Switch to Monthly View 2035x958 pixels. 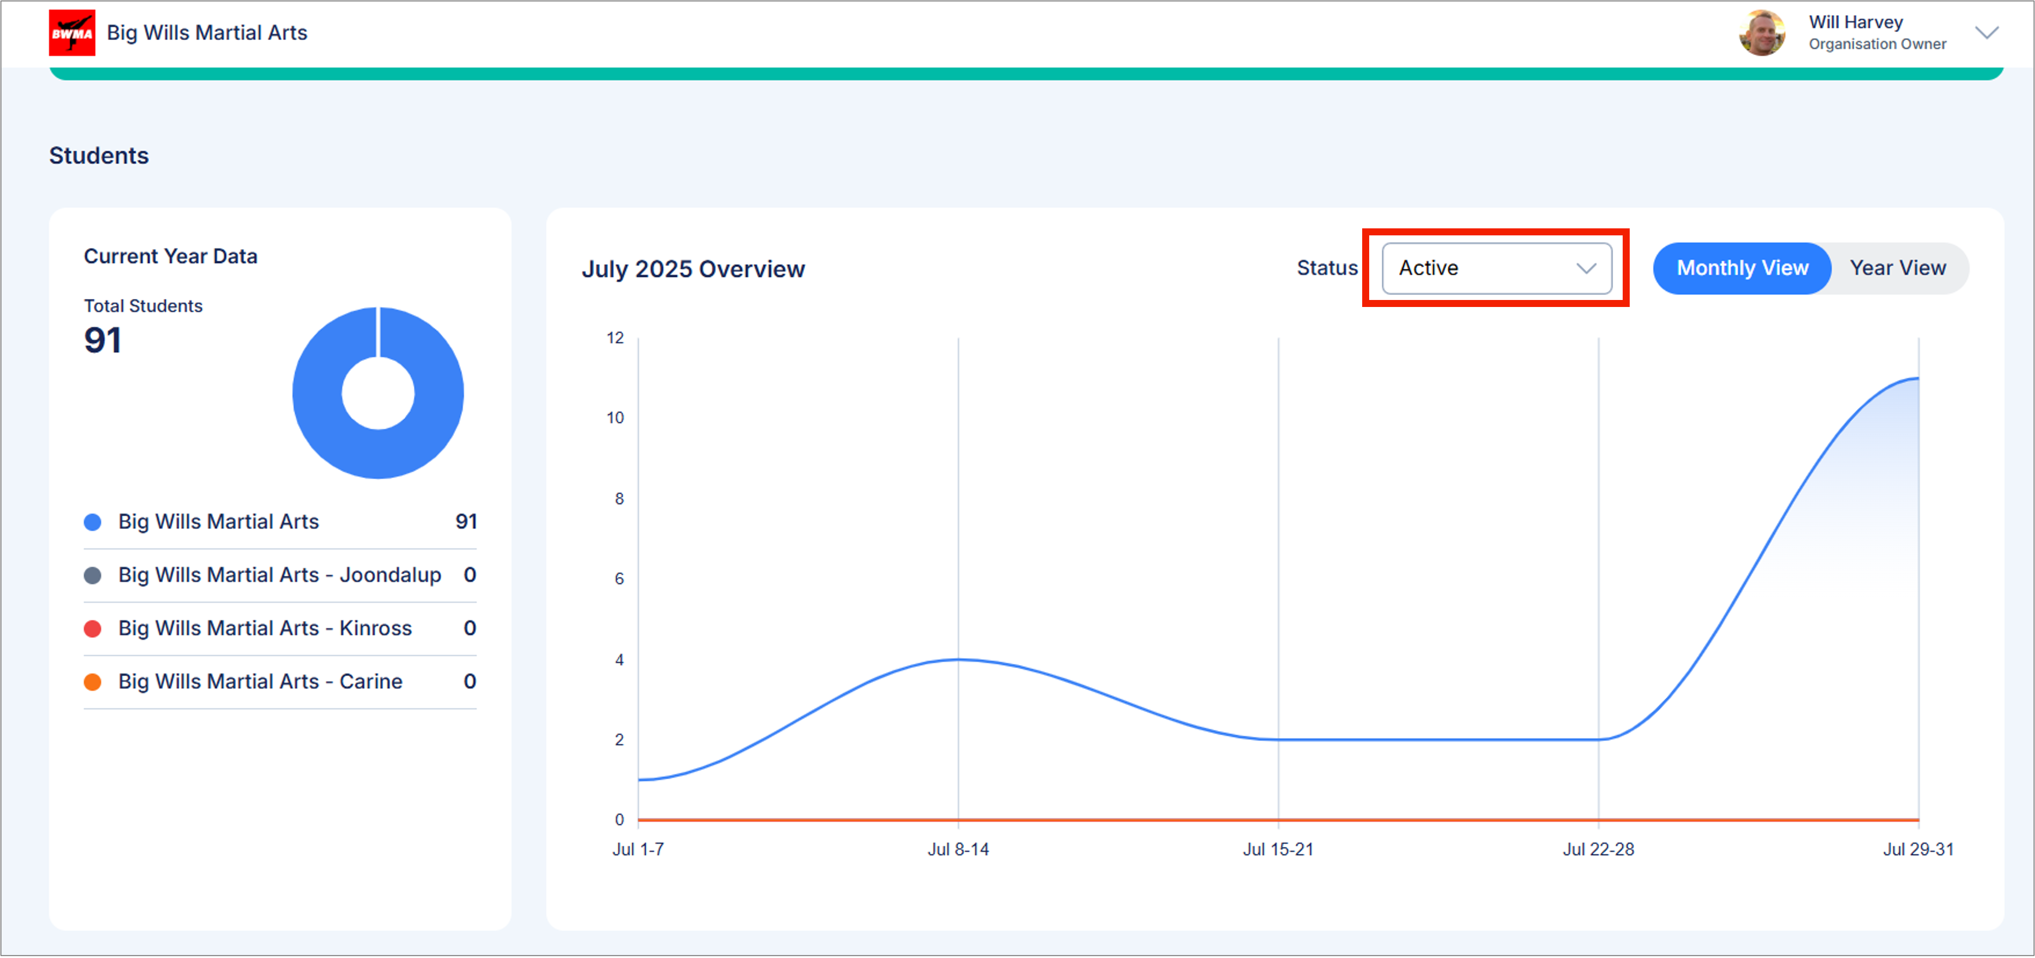click(1742, 268)
